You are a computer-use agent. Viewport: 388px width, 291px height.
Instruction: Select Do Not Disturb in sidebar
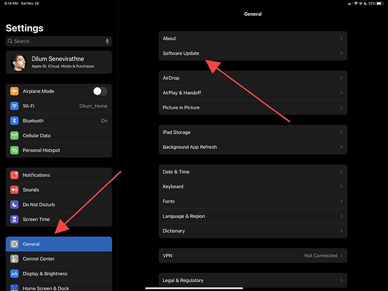point(59,205)
